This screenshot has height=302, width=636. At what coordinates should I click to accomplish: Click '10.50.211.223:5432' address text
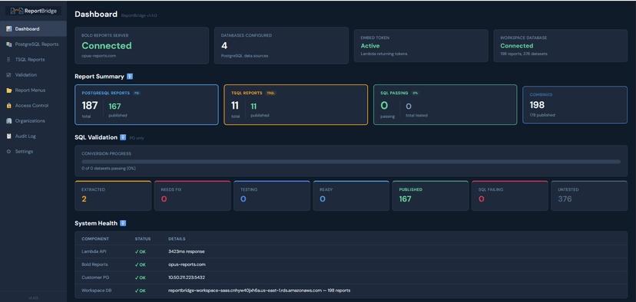click(x=187, y=277)
